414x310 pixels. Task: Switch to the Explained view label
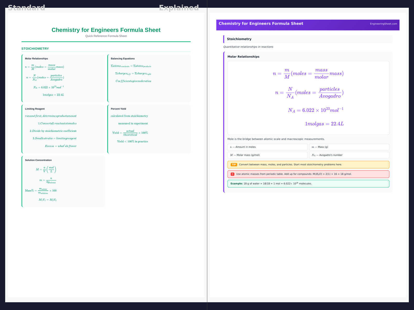(179, 8)
